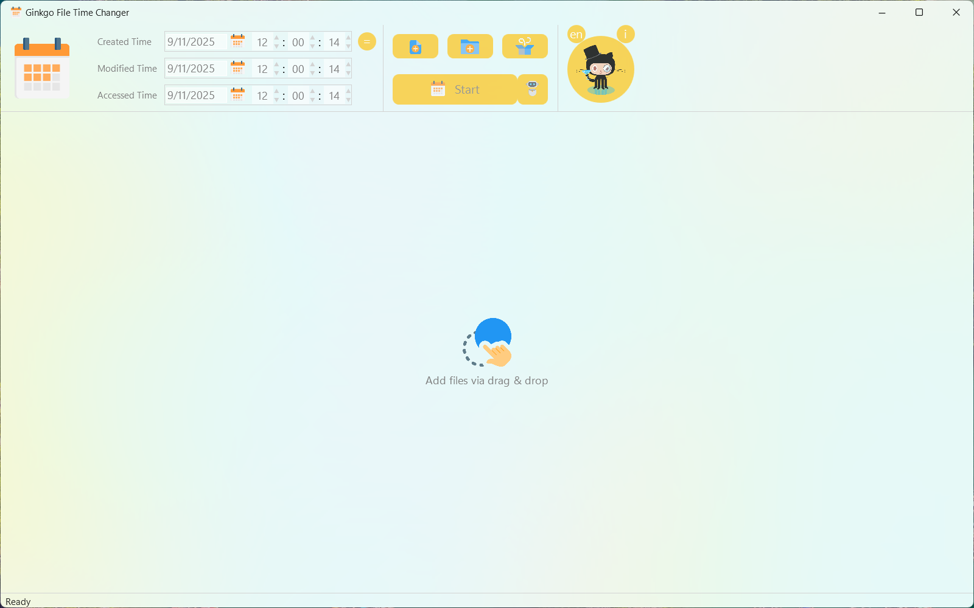Open the Created Time calendar picker
This screenshot has width=974, height=608.
(x=238, y=41)
